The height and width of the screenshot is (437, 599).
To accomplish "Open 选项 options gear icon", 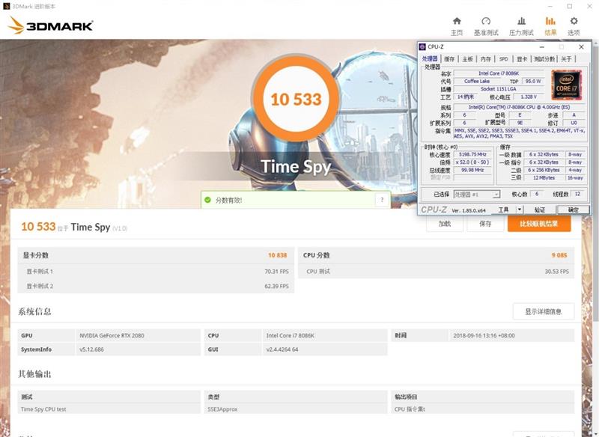I will tap(574, 25).
